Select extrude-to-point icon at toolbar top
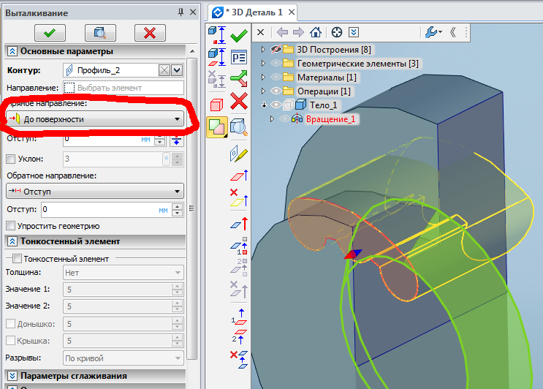 click(217, 34)
